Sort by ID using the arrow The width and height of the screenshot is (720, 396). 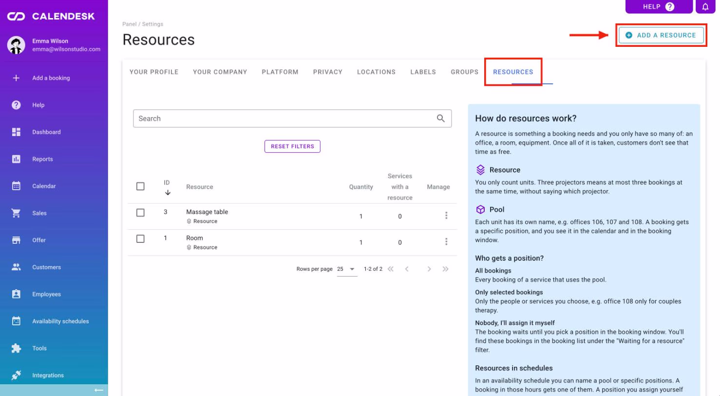168,193
